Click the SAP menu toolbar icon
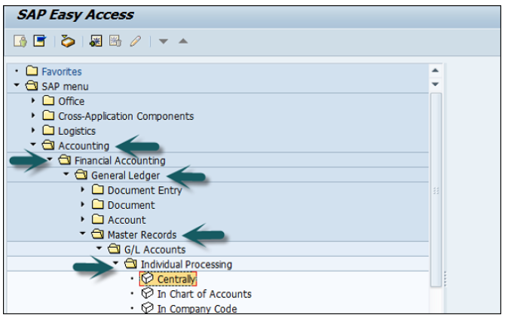Image resolution: width=505 pixels, height=318 pixels. [x=38, y=41]
